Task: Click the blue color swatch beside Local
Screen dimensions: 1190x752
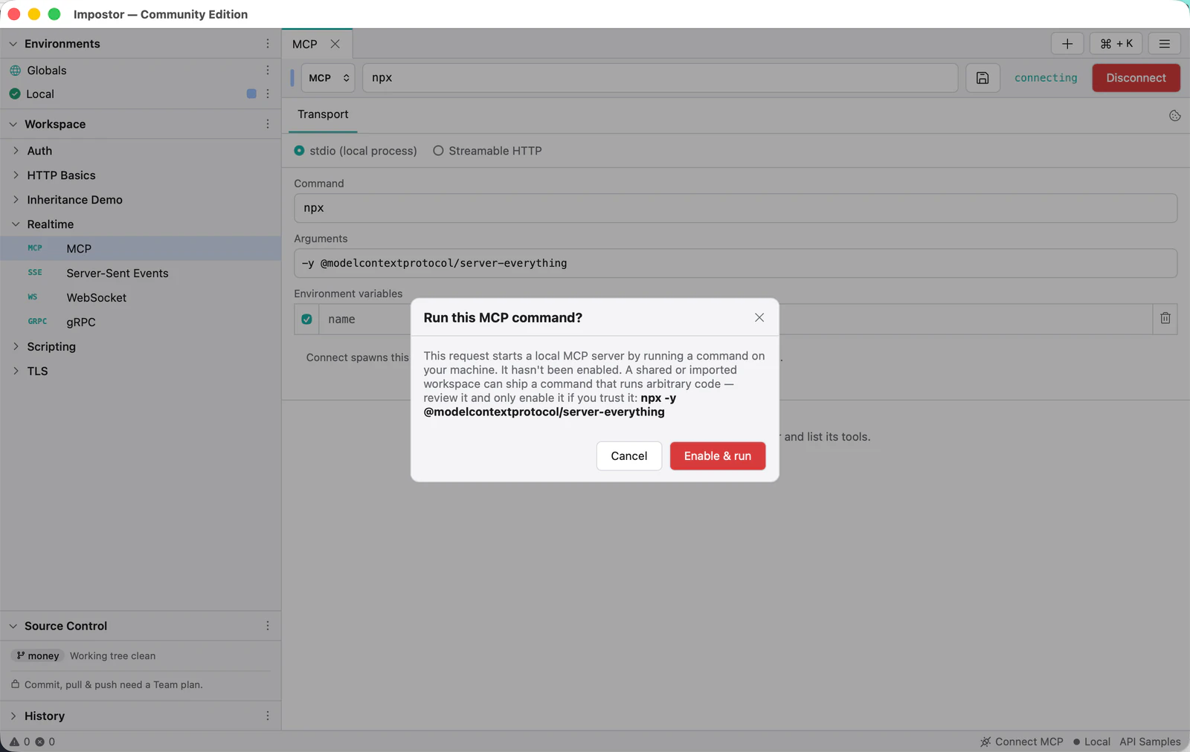Action: point(251,94)
